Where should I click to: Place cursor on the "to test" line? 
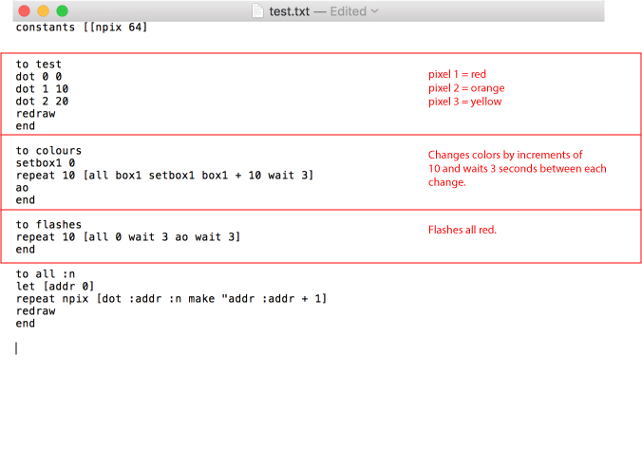pos(39,65)
